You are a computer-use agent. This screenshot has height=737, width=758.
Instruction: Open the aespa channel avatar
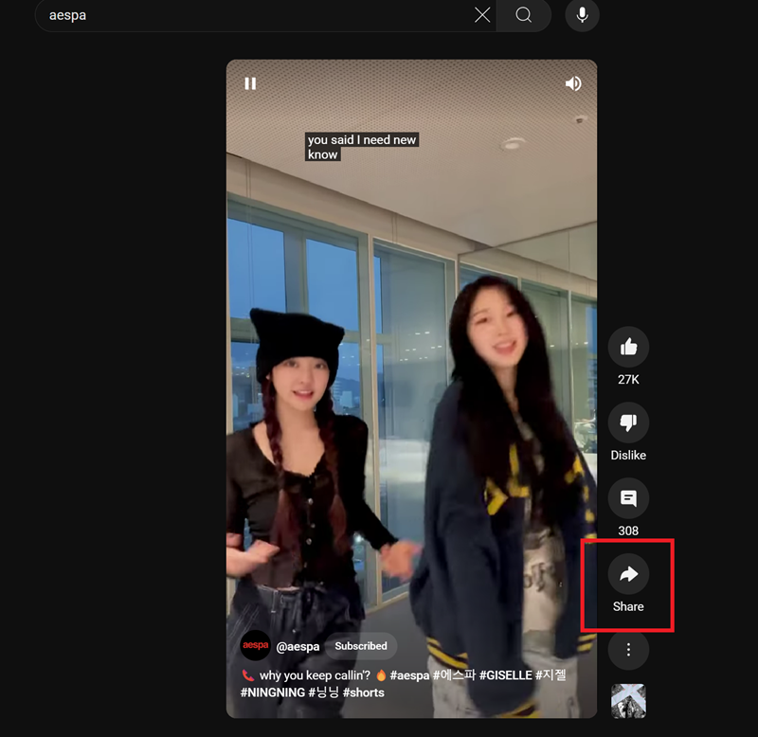click(256, 646)
